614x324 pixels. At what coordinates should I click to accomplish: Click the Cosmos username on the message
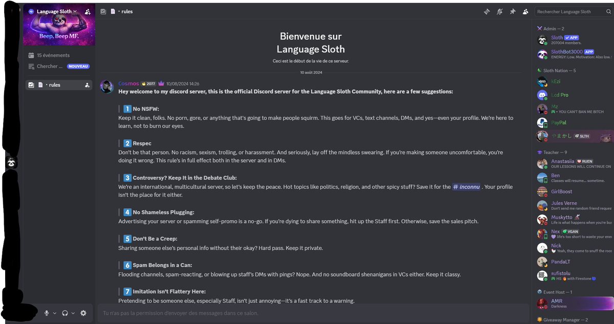click(x=127, y=83)
